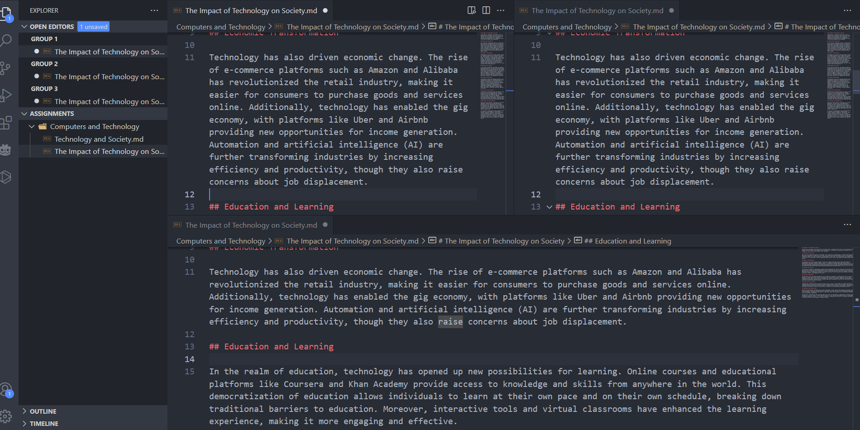Open the Search view in activity bar
Image resolution: width=860 pixels, height=430 pixels.
coord(6,40)
